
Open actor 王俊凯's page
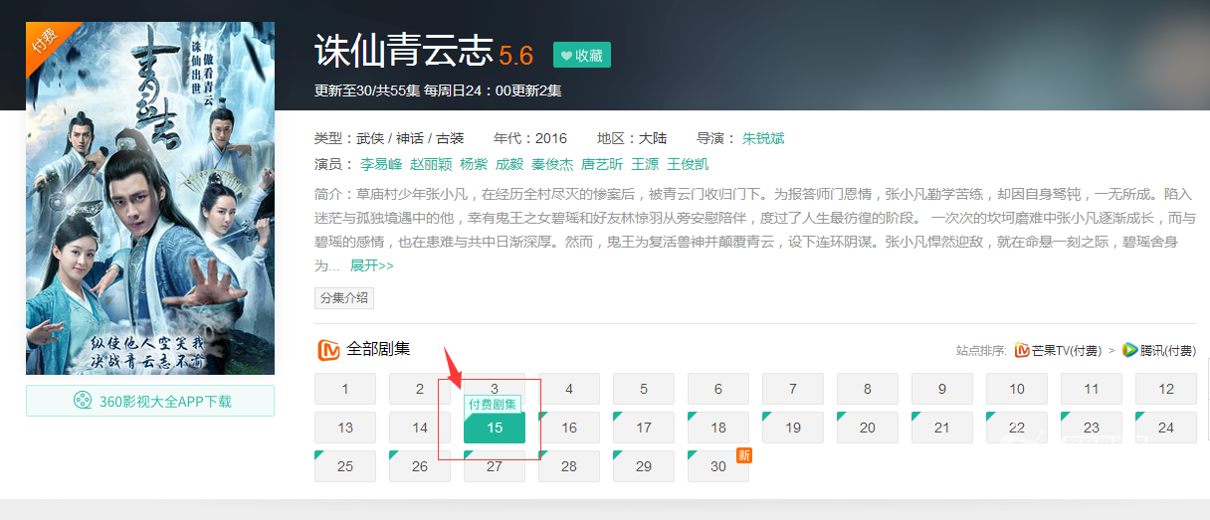coord(688,164)
